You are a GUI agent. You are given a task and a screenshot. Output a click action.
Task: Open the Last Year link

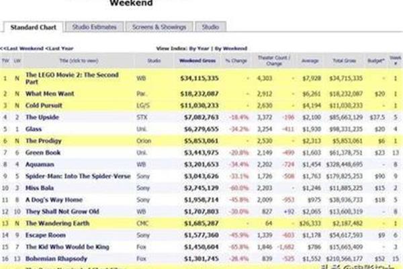pyautogui.click(x=59, y=48)
